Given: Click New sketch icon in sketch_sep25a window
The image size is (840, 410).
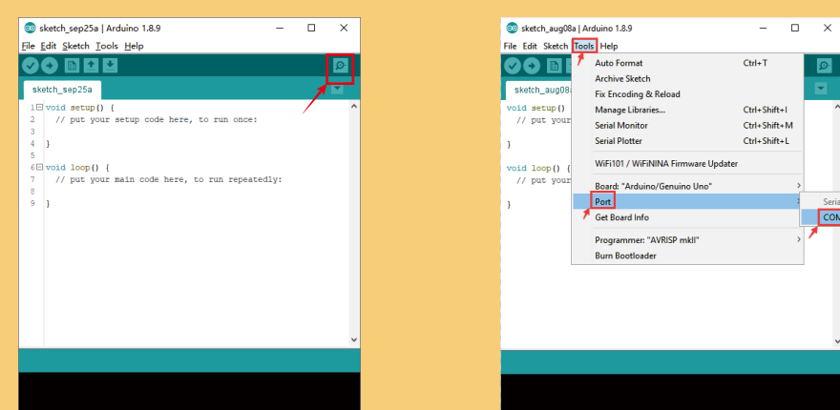Looking at the screenshot, I should 72,66.
